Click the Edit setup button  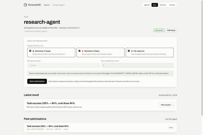[171, 30]
